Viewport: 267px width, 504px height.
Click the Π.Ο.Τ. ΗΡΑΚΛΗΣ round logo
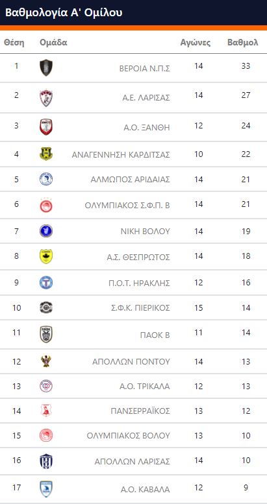pos(46,283)
